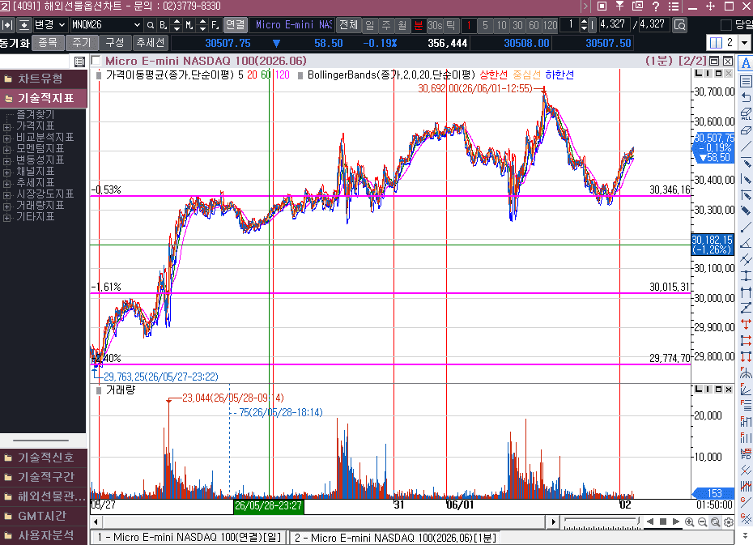
Task: Switch to tab 1 Micro E-mini NASDAQ 100(연결)[일]
Action: (189, 538)
